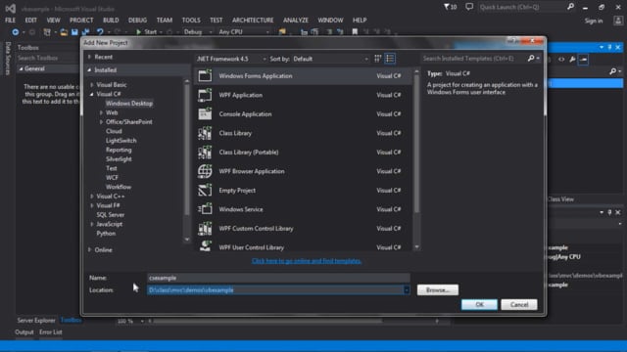Open the Sort by Default dropdown

tap(330, 59)
